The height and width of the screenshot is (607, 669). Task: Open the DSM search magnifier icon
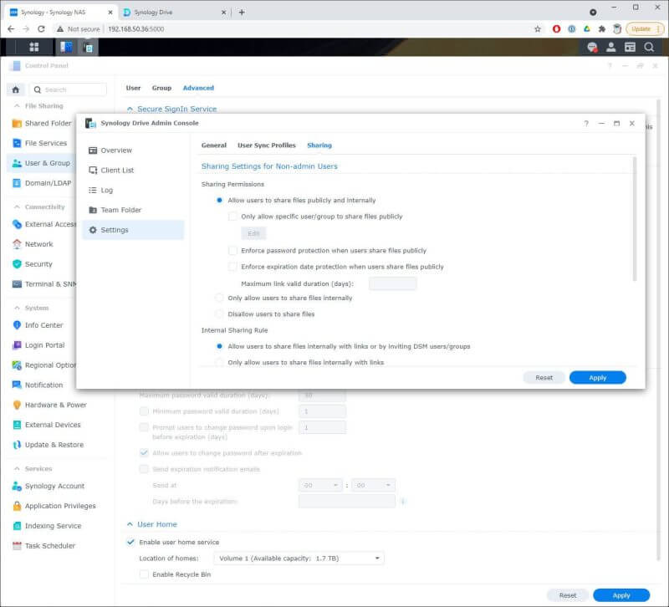tap(648, 47)
